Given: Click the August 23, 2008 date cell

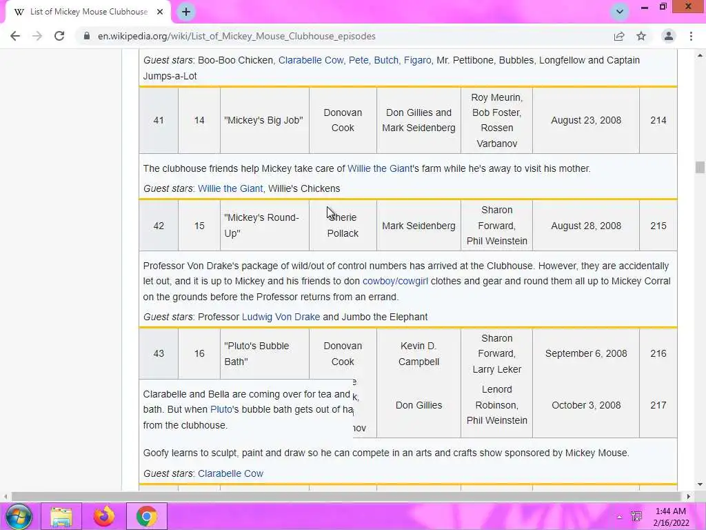Looking at the screenshot, I should click(586, 120).
